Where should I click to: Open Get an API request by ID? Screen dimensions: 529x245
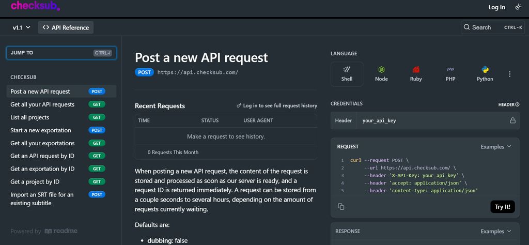coord(61,156)
